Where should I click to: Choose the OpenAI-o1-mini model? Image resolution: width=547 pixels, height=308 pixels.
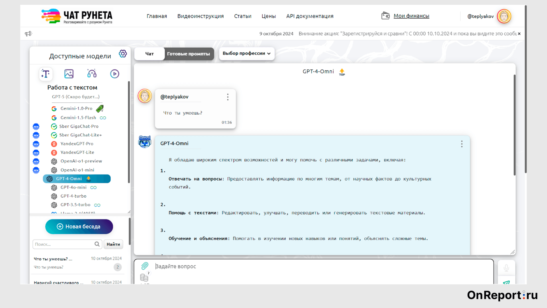77,170
